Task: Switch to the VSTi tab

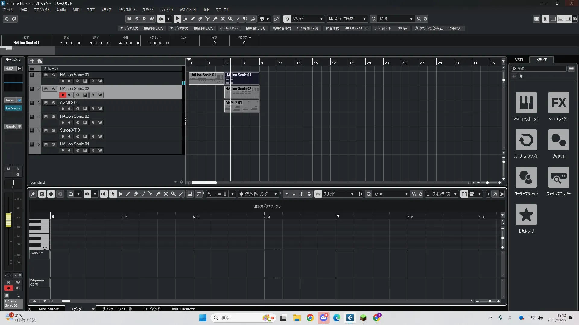Action: coord(519,60)
